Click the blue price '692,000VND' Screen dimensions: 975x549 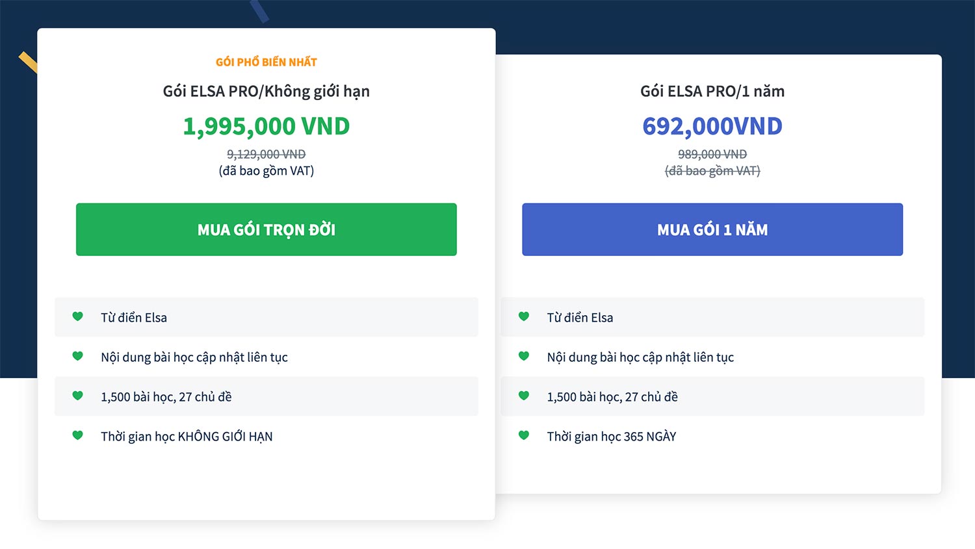coord(712,126)
